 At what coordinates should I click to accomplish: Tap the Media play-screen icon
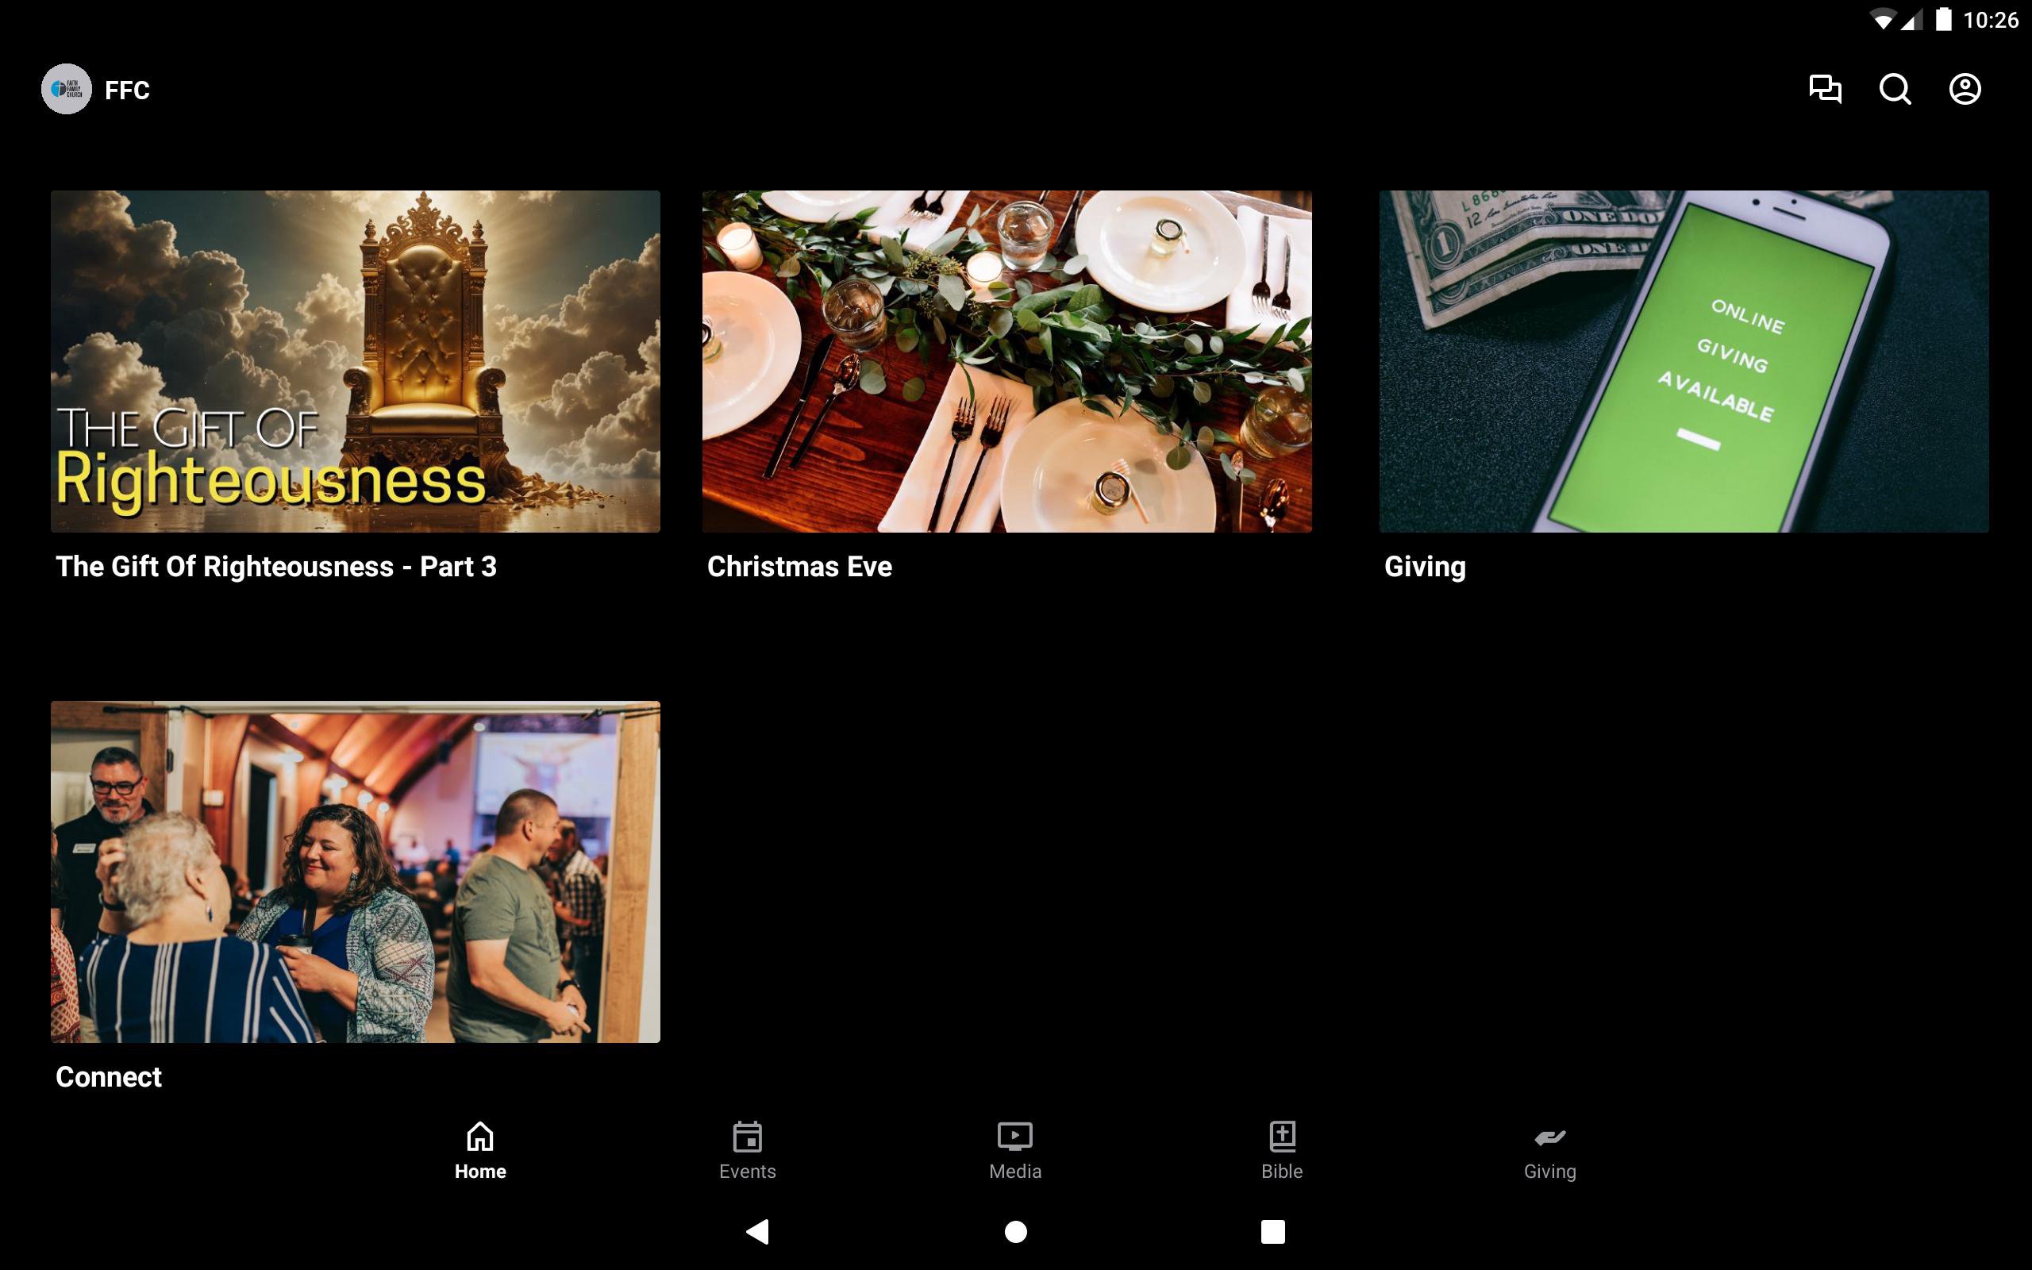[x=1014, y=1137]
